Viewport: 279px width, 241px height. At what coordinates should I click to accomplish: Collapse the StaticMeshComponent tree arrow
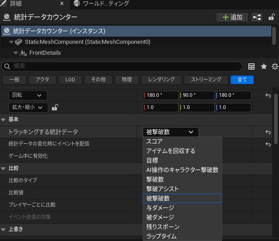pos(11,42)
